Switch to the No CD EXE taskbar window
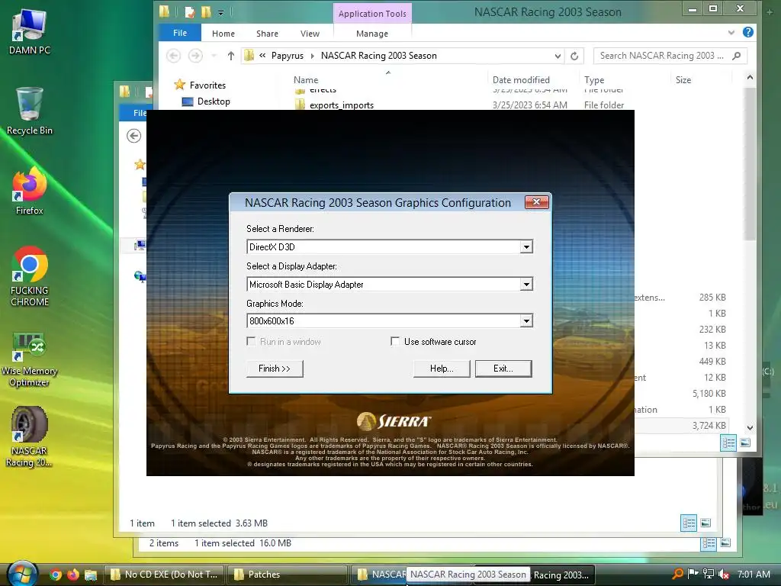Screen dimensions: 781x586 [164, 574]
